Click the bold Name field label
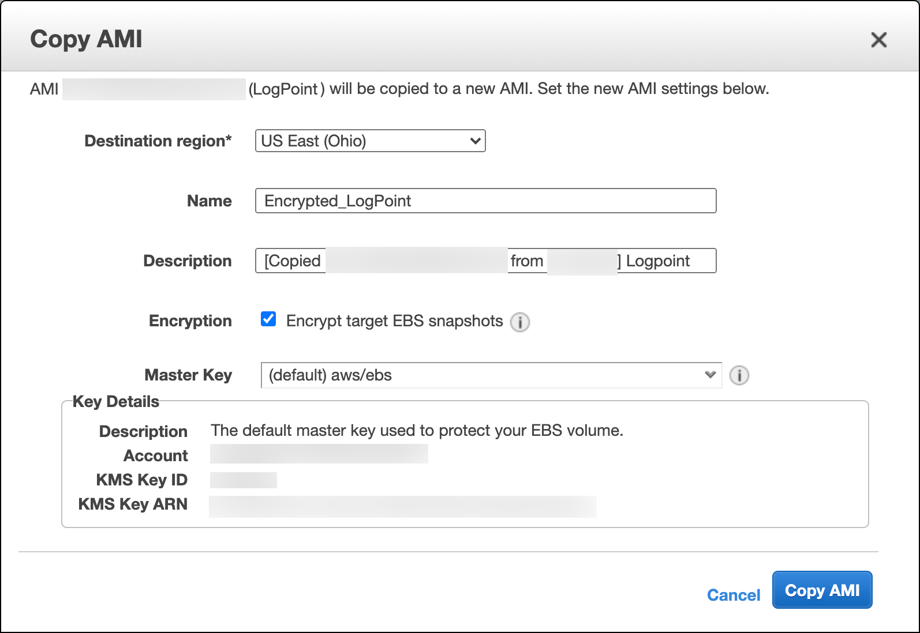 pos(209,201)
